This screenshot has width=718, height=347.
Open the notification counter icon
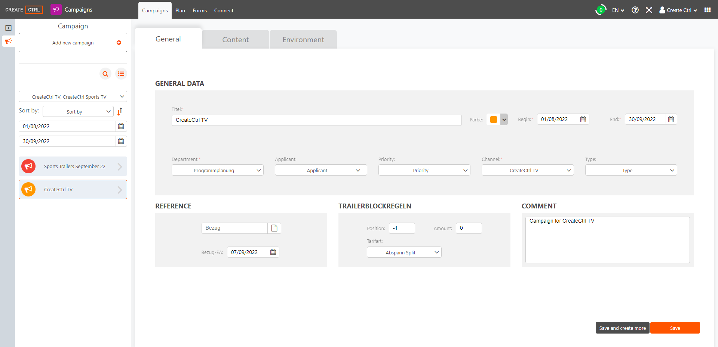coord(601,10)
